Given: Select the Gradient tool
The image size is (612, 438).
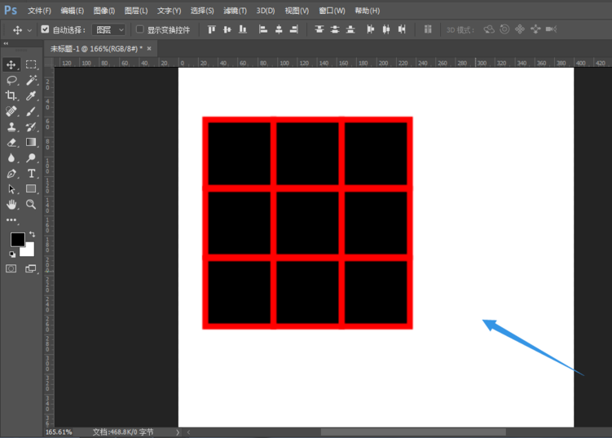Looking at the screenshot, I should [x=31, y=142].
